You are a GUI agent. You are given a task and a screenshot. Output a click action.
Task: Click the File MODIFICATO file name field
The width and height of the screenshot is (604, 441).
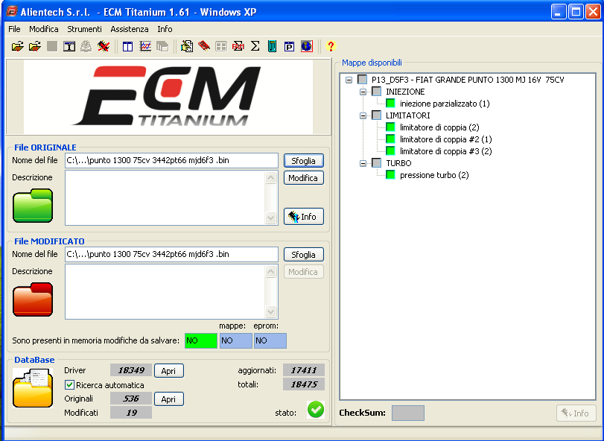point(171,255)
